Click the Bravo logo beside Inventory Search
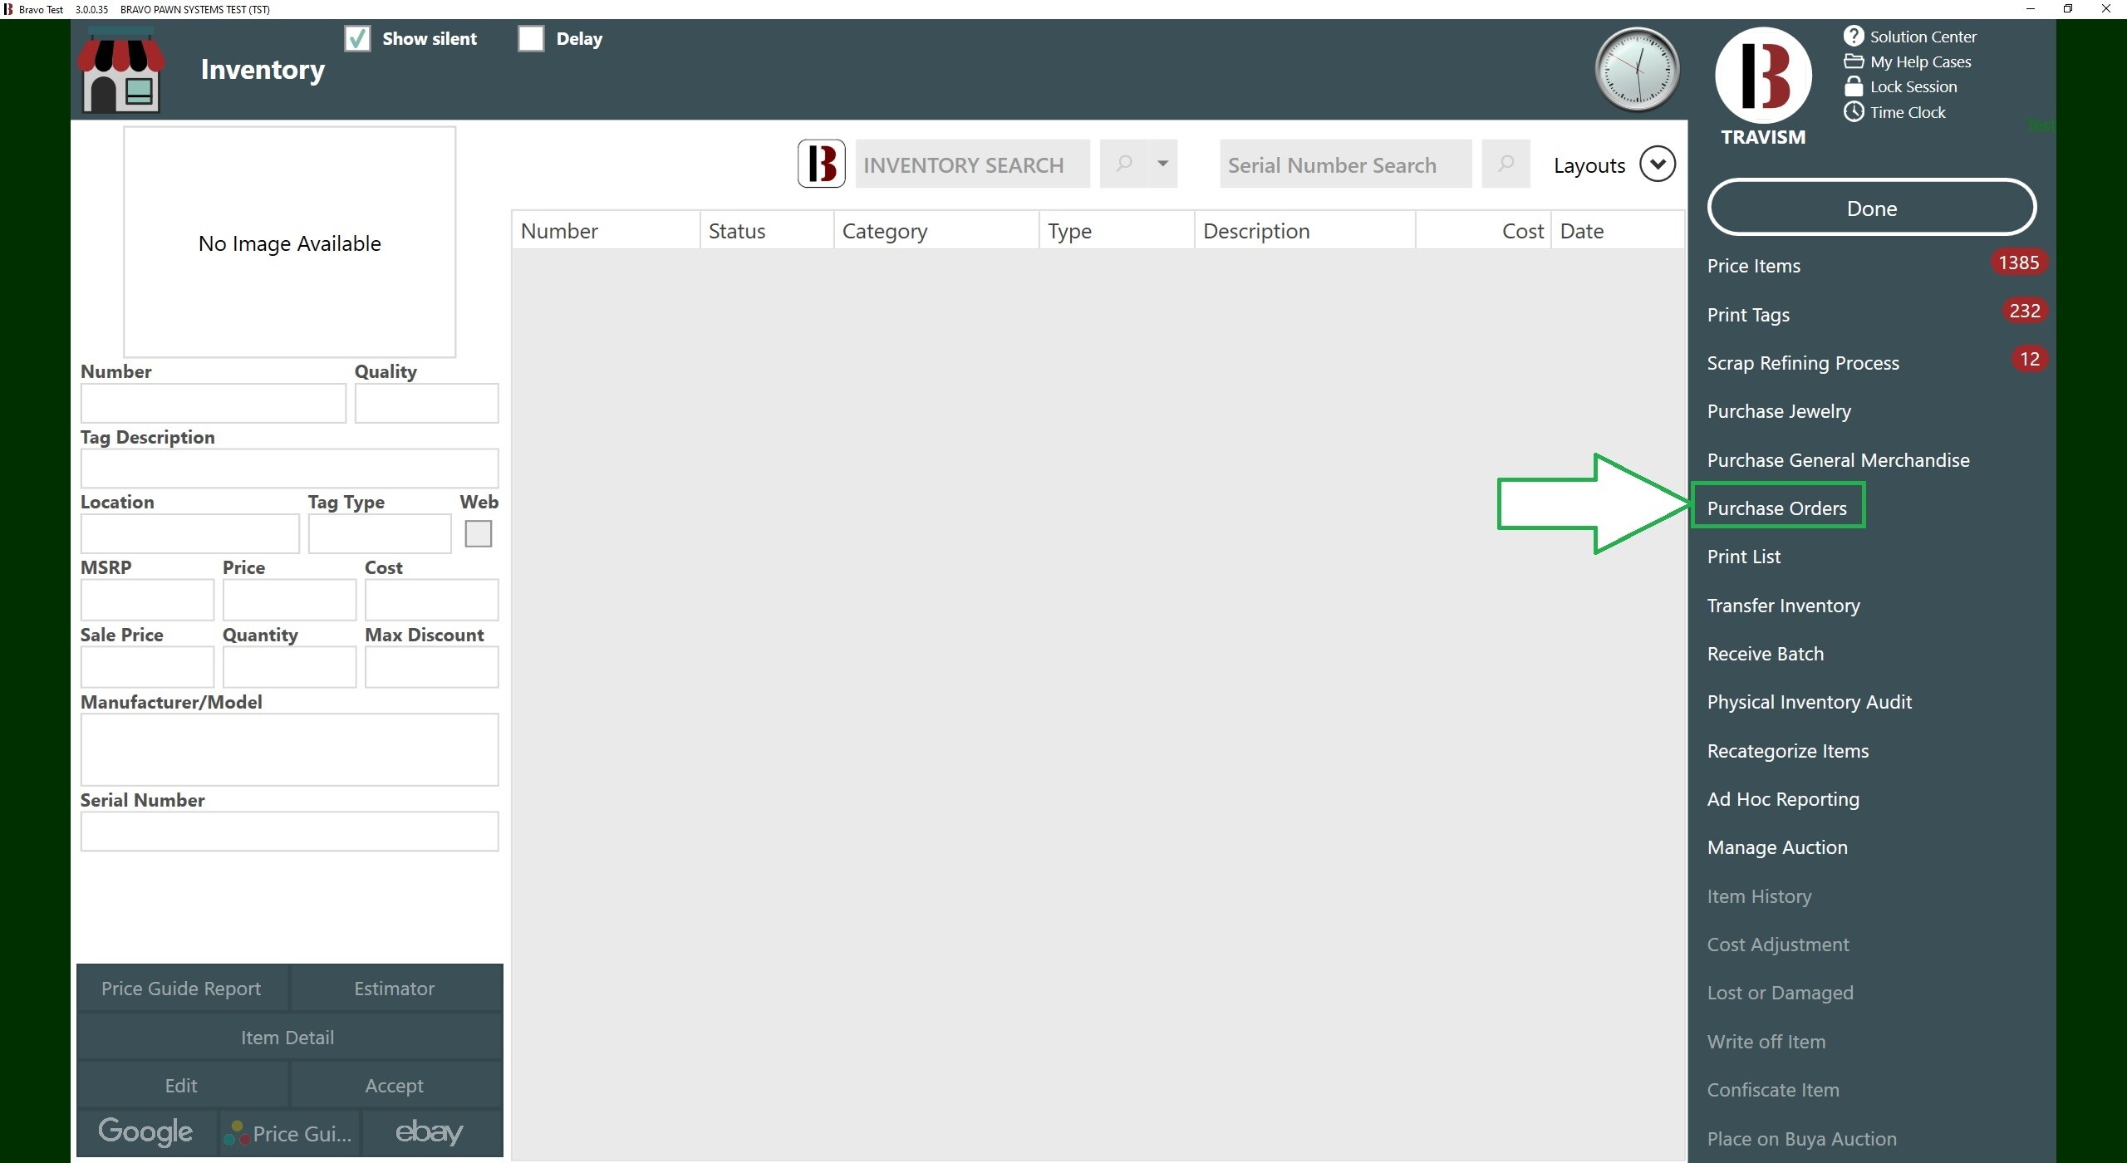Viewport: 2127px width, 1163px height. (822, 164)
